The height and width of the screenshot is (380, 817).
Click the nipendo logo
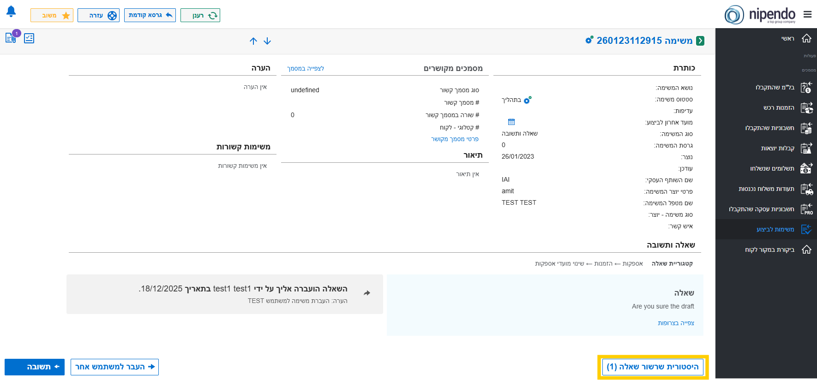point(760,15)
